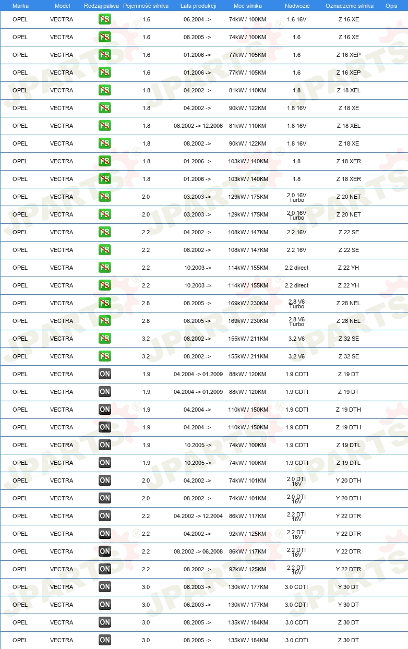The width and height of the screenshot is (408, 649).
Task: Click the Lata produkcji column header
Action: pyautogui.click(x=198, y=6)
